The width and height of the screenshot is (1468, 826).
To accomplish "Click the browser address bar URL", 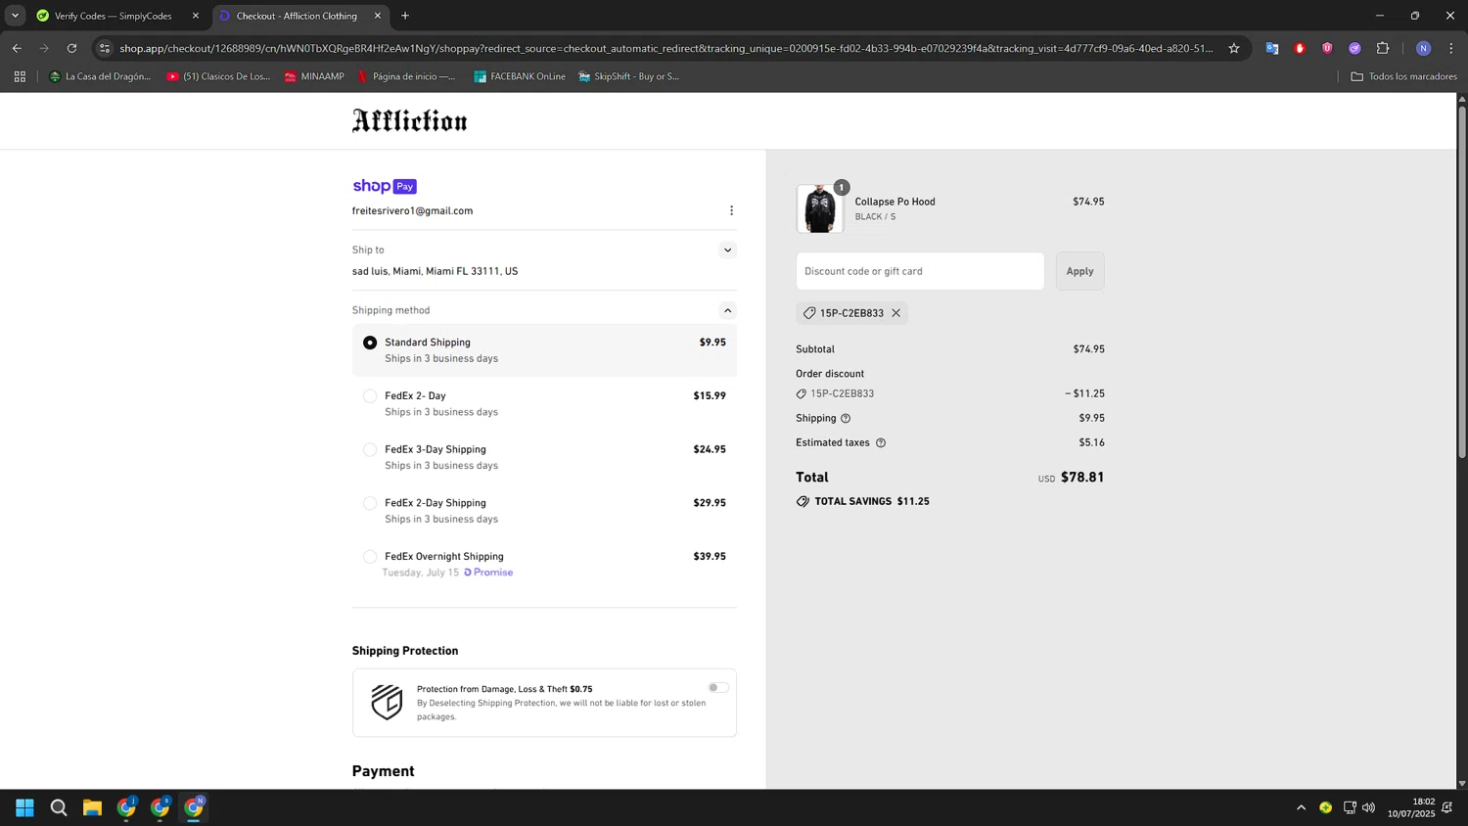I will coord(665,48).
